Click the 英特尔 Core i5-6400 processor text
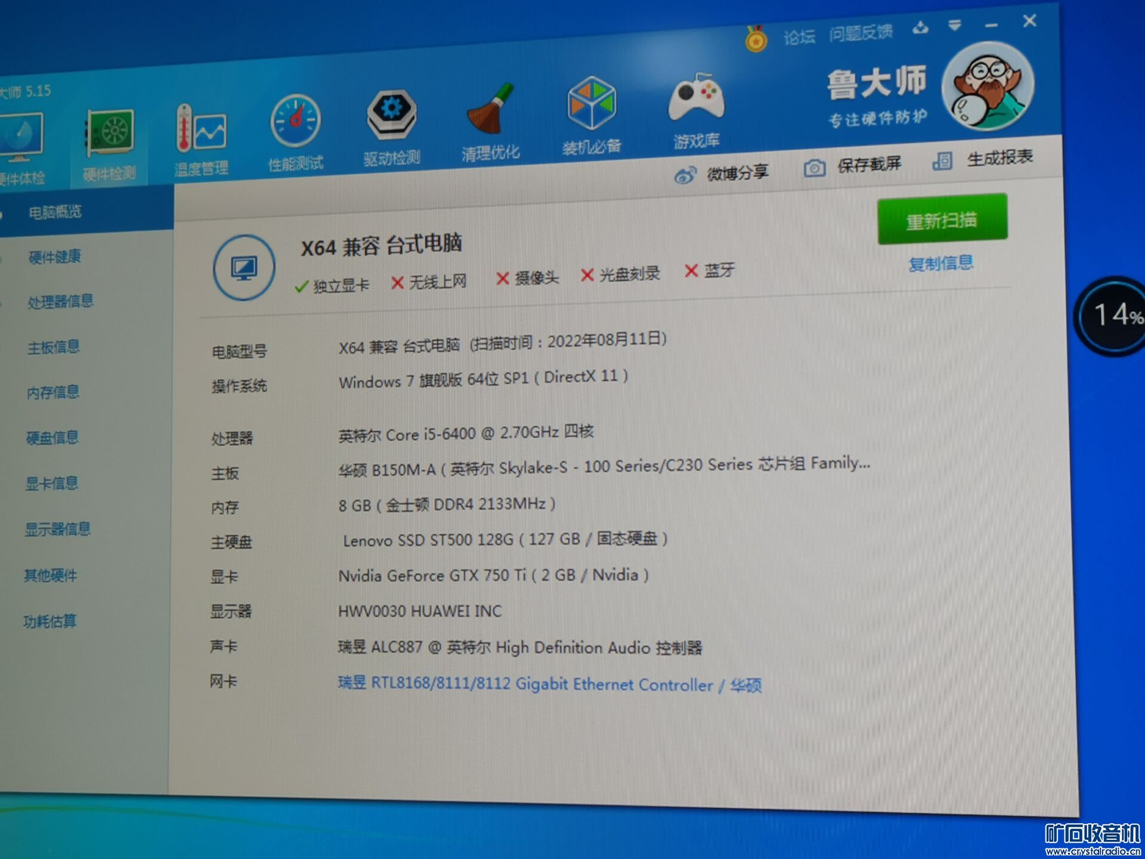 point(466,433)
